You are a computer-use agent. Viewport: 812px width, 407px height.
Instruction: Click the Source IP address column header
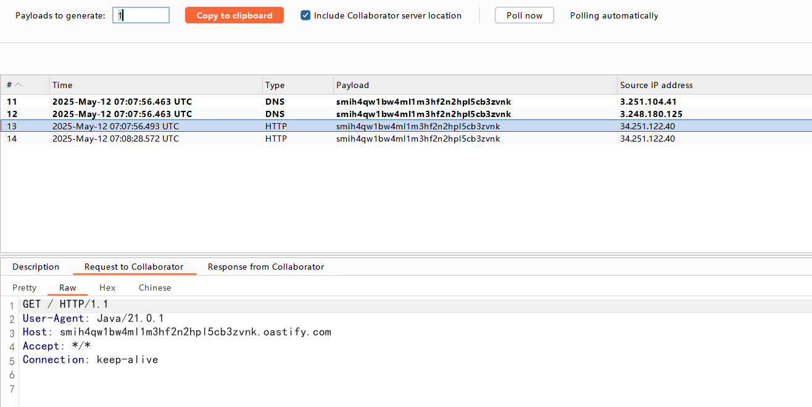[656, 85]
